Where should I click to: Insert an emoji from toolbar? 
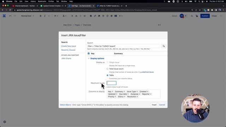tap(107, 16)
